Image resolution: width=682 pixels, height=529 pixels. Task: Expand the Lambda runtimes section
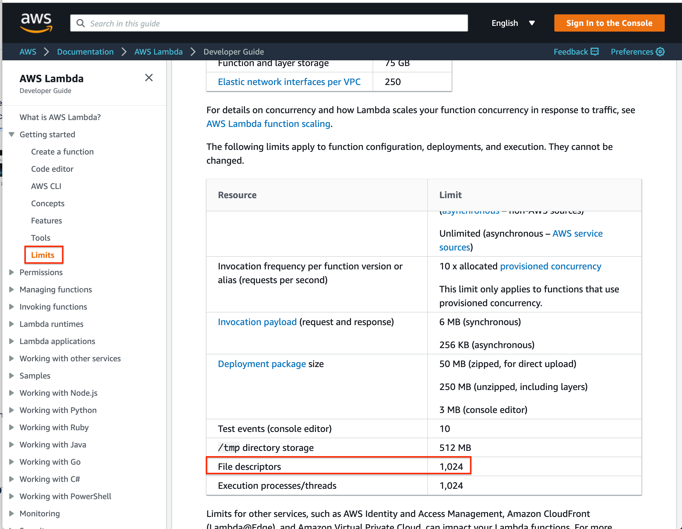click(x=12, y=324)
